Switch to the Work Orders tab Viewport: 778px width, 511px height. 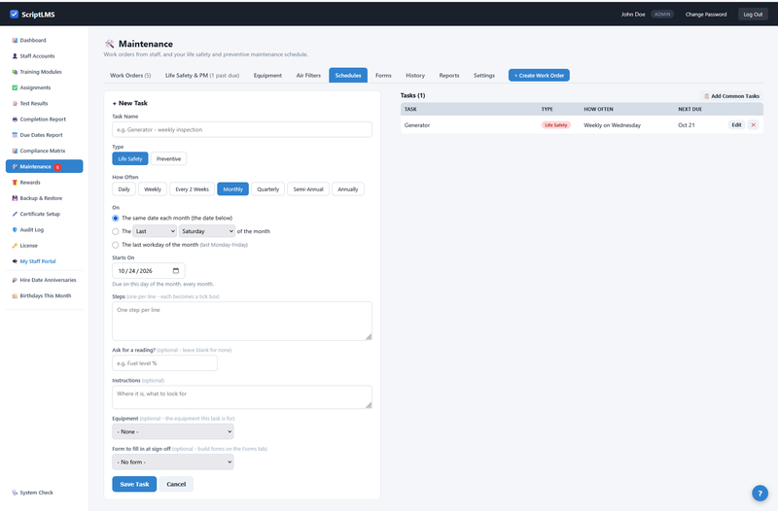pyautogui.click(x=130, y=76)
